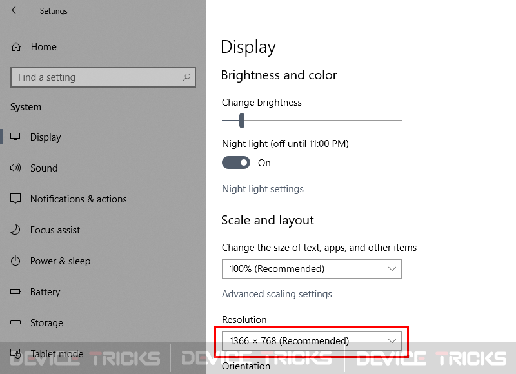Open Advanced scaling settings link
The width and height of the screenshot is (516, 374).
[277, 294]
